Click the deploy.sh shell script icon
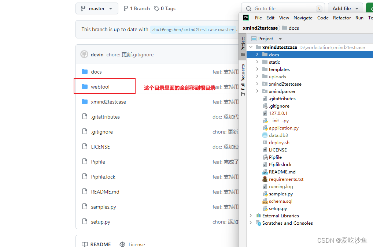This screenshot has width=373, height=247. (265, 142)
